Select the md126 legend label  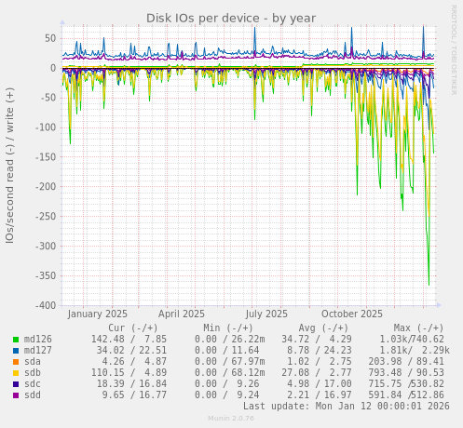click(x=38, y=340)
